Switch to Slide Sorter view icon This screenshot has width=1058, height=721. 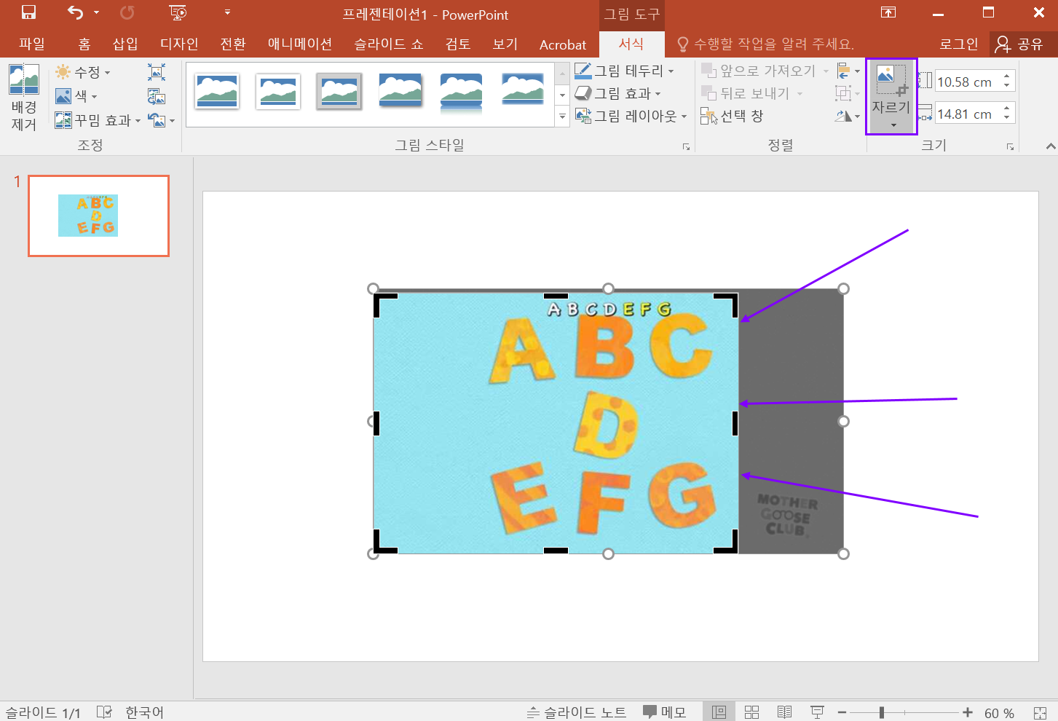(751, 712)
